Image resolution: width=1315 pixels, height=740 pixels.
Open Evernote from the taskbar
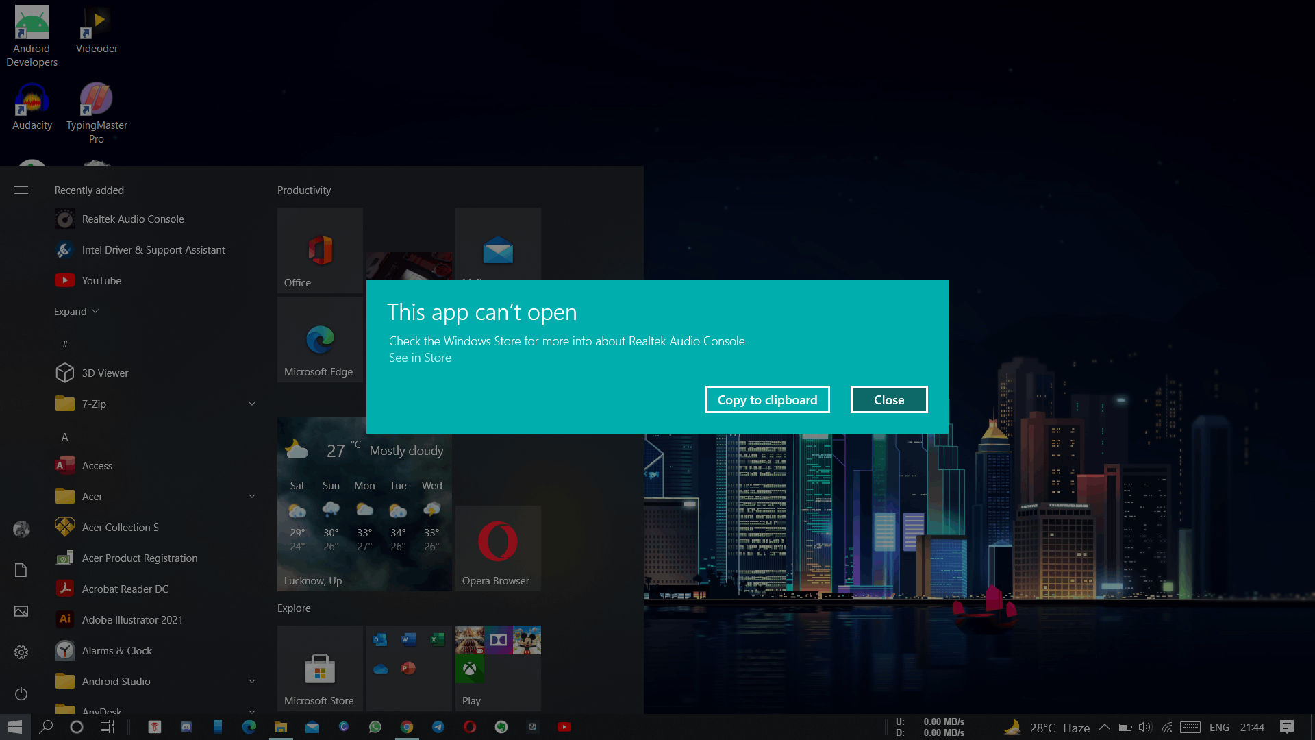[501, 727]
